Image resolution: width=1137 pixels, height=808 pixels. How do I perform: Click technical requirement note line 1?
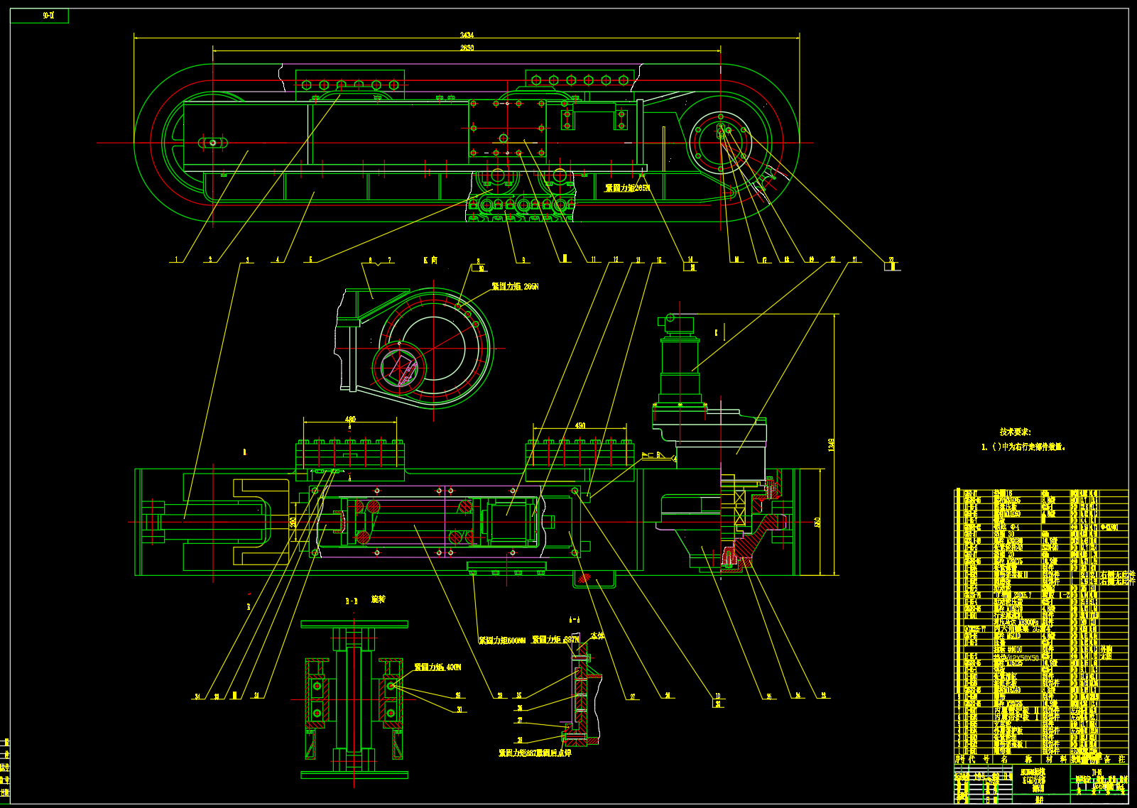(1023, 447)
